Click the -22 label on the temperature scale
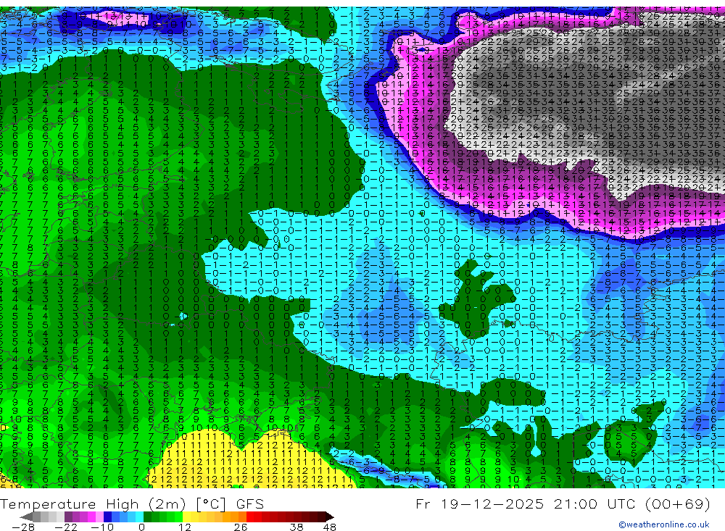The image size is (725, 531). pos(66,527)
